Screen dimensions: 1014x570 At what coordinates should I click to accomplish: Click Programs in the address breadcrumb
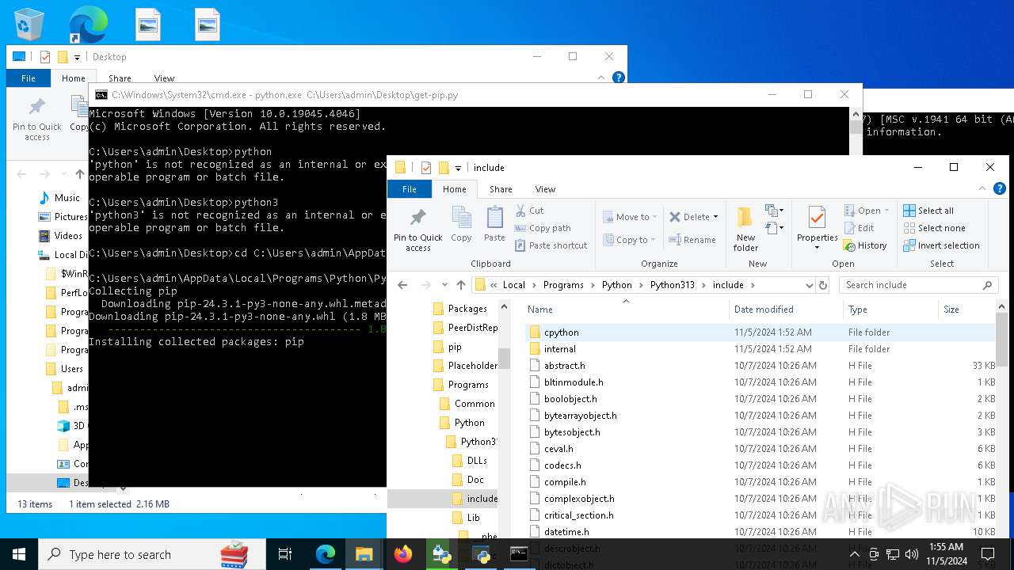coord(563,285)
